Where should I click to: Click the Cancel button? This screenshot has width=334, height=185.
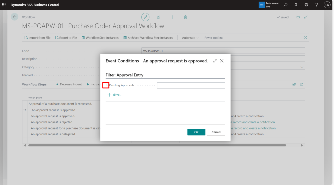pyautogui.click(x=216, y=132)
